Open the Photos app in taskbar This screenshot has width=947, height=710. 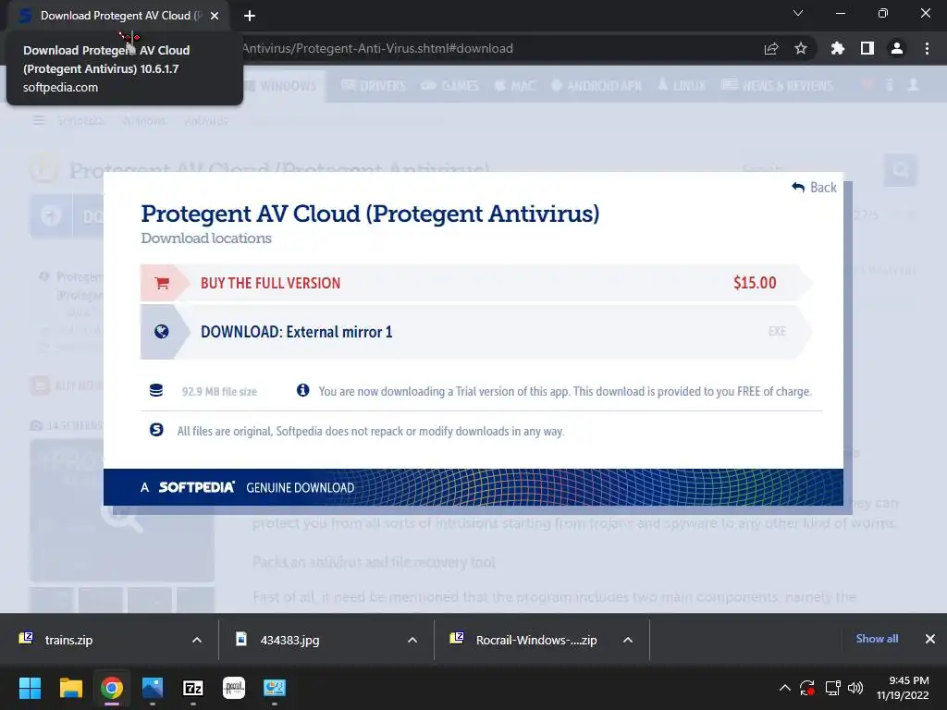(x=153, y=688)
